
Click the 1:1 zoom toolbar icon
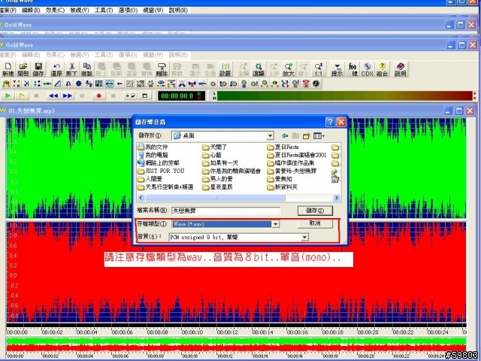(x=318, y=69)
